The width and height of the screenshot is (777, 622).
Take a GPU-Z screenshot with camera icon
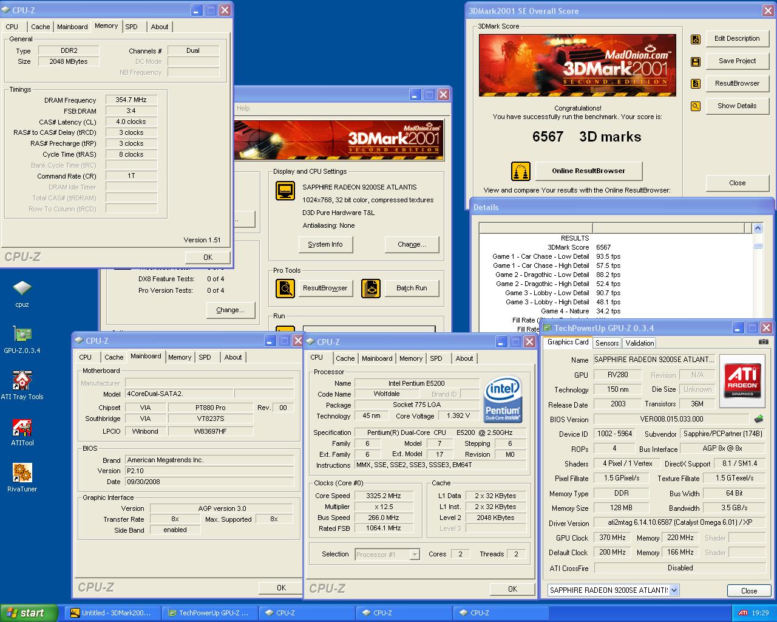[763, 342]
